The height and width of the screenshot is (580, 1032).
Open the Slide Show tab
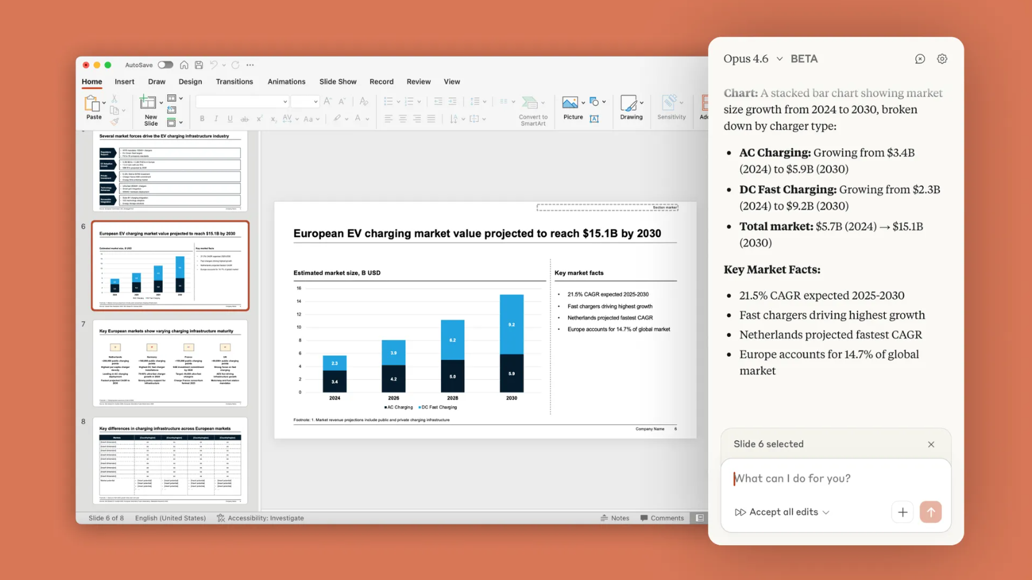coord(337,81)
